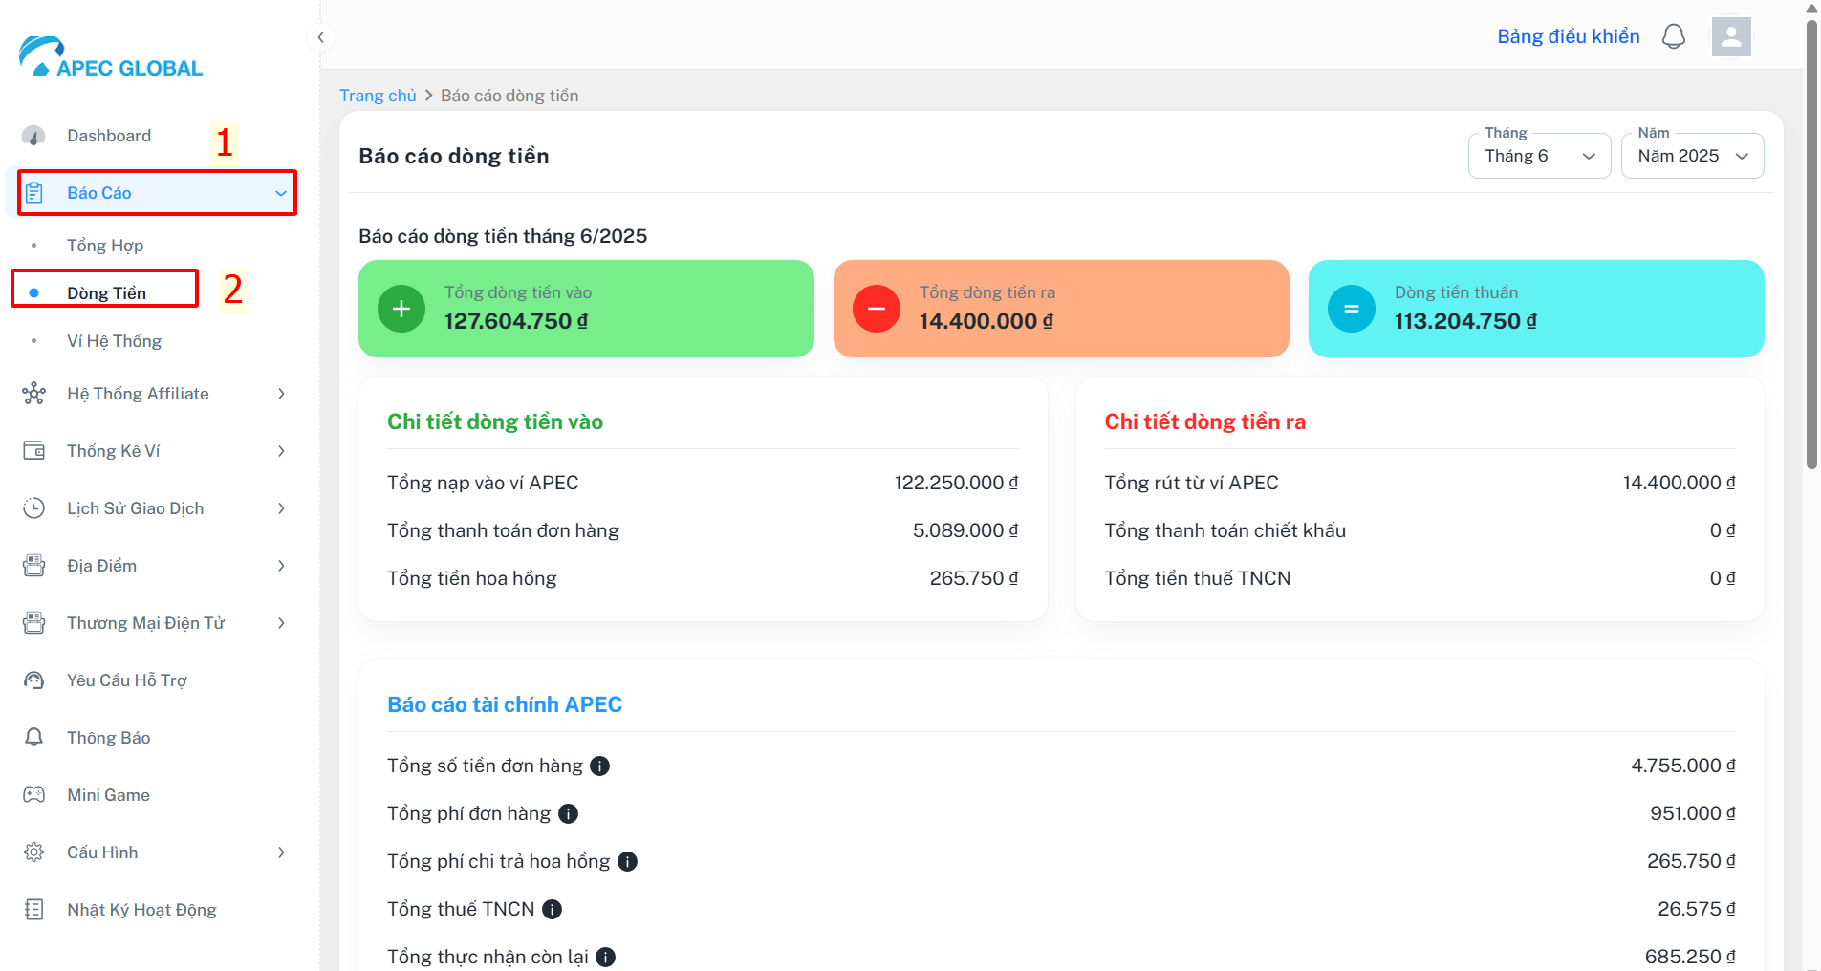Screen dimensions: 1821x971
Task: Click the Tổng thanh toán chiết khấu row
Action: [1420, 530]
